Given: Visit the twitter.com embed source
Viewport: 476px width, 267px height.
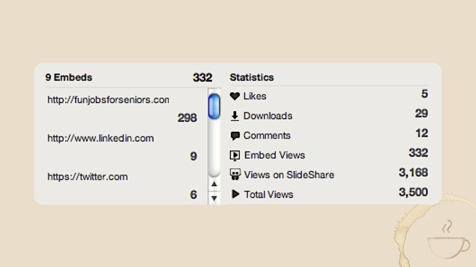Looking at the screenshot, I should (87, 177).
